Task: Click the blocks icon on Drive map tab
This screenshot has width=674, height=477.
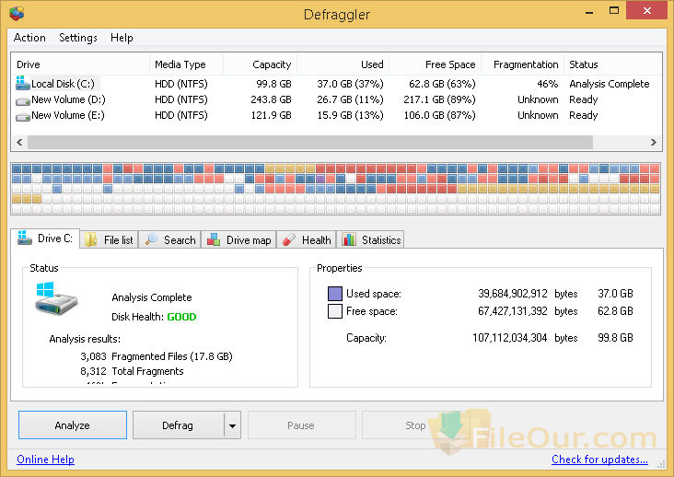Action: (x=214, y=239)
